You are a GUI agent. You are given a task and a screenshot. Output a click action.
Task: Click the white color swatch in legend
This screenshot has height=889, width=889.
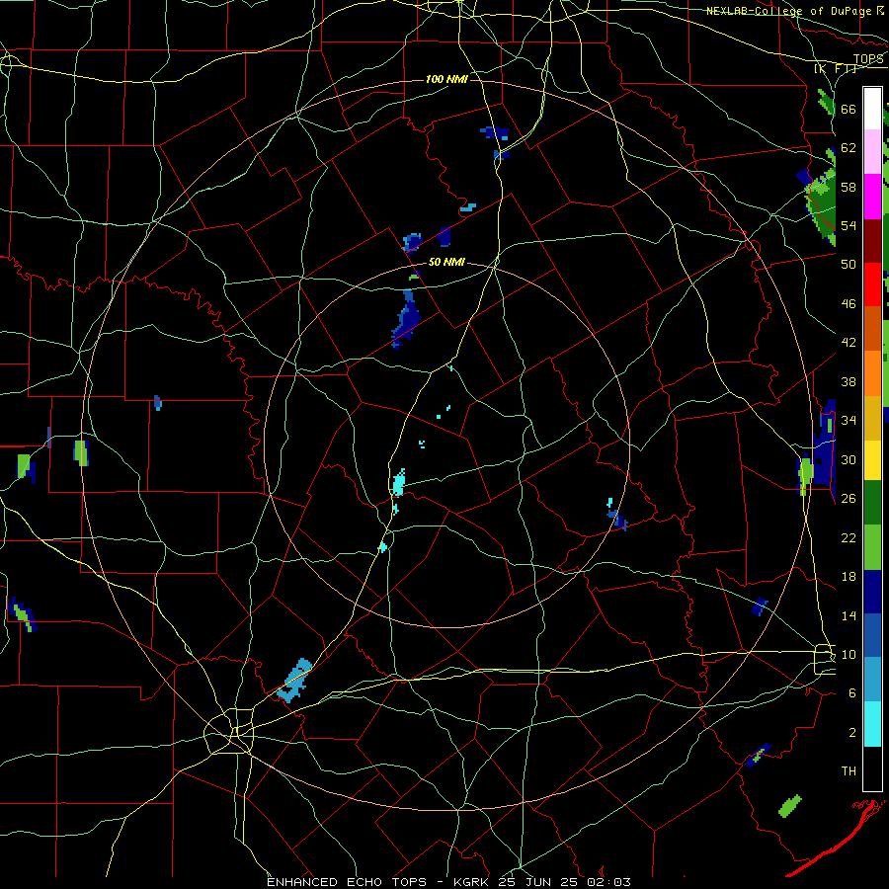coord(872,109)
